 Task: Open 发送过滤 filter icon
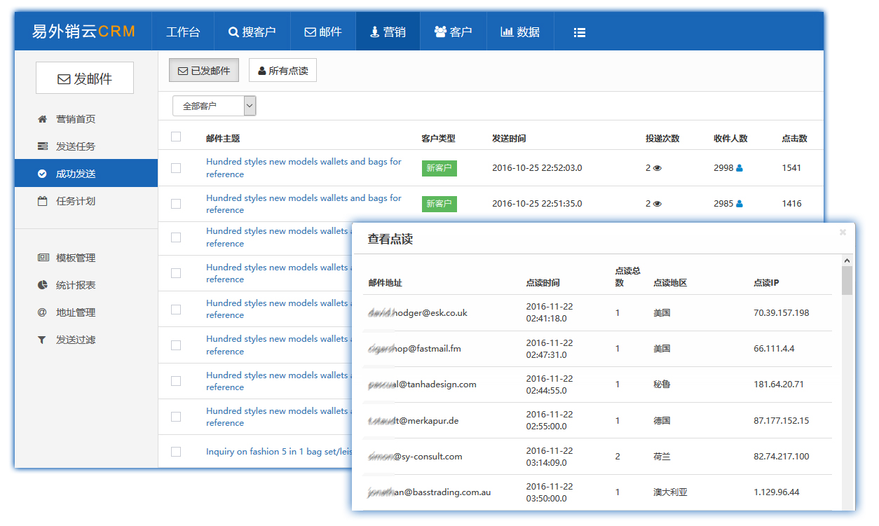click(x=42, y=340)
